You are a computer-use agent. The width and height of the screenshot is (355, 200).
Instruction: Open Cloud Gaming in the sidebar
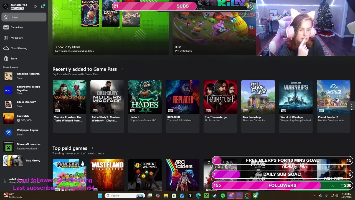point(24,48)
